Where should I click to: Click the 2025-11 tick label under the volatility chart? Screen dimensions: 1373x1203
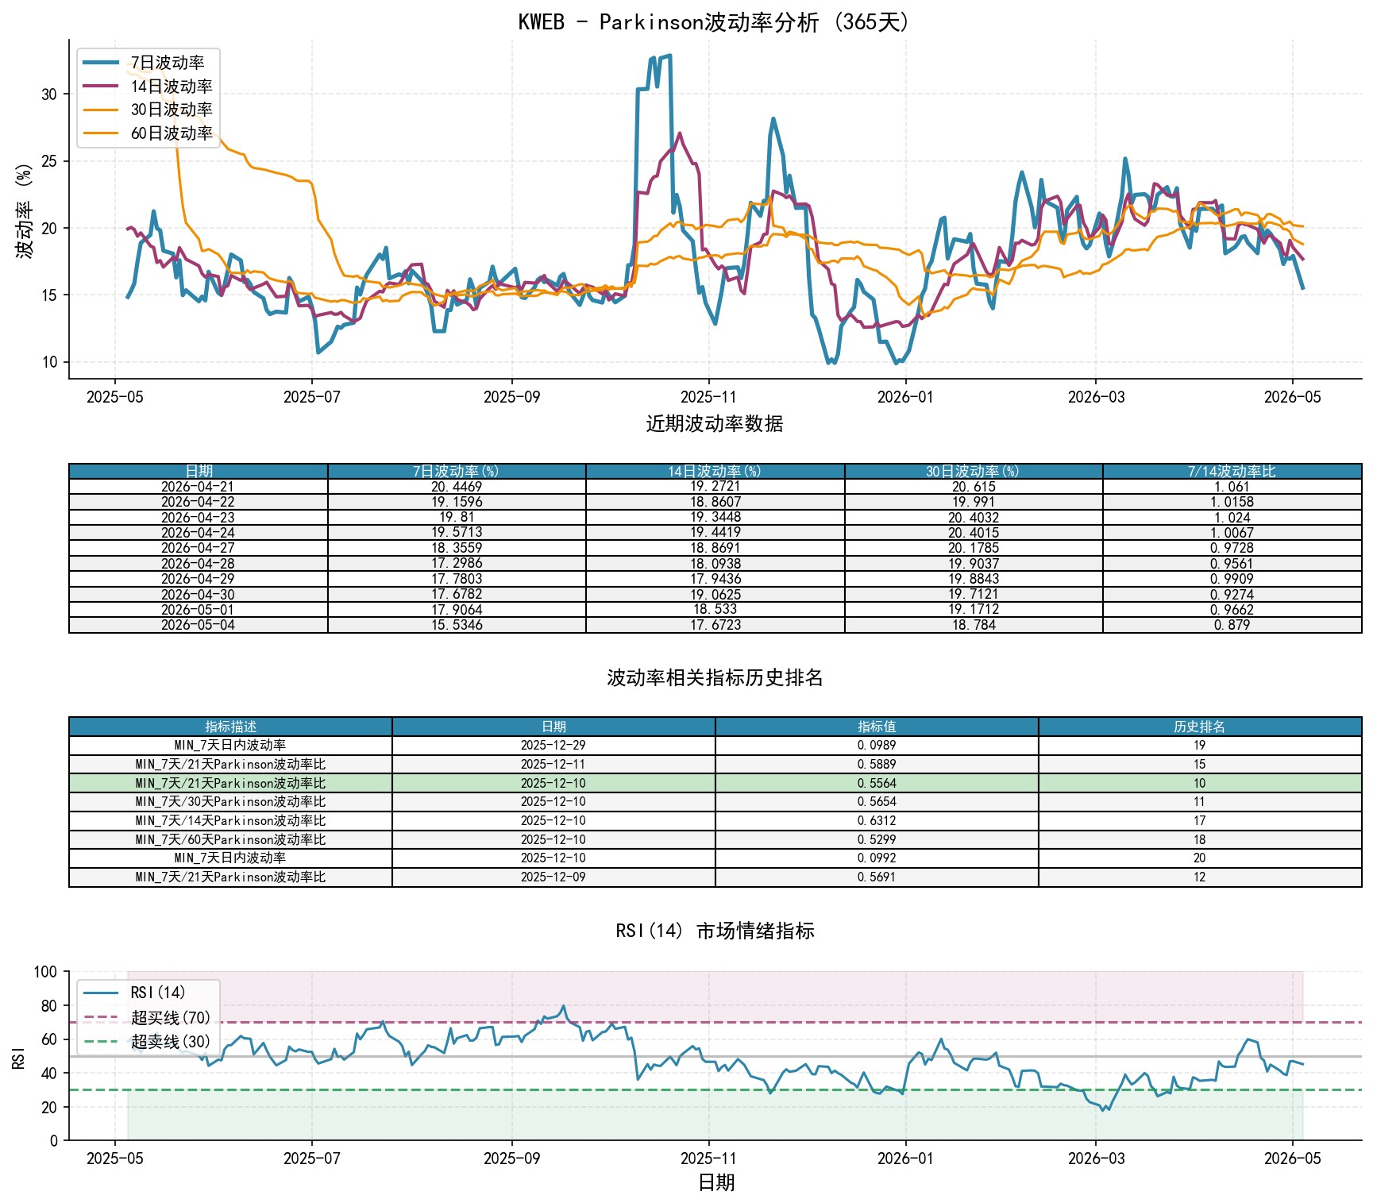[x=708, y=397]
